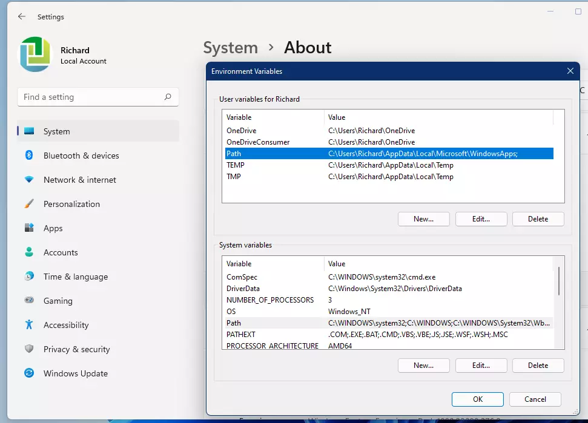Go back using the Settings back arrow

coord(22,16)
